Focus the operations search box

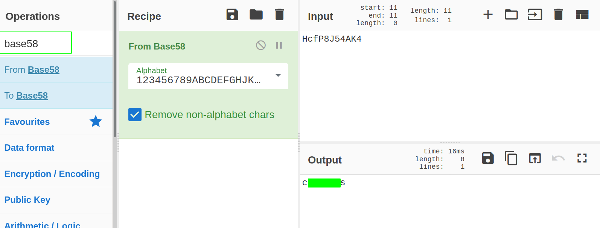tap(36, 43)
